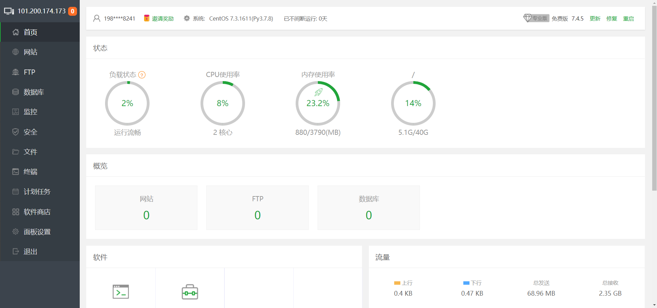Select 计划任务 in the sidebar

coord(37,192)
